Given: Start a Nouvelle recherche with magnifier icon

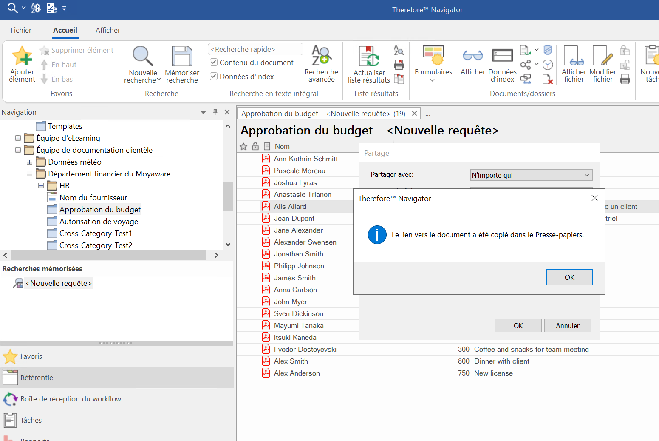Looking at the screenshot, I should [x=143, y=57].
